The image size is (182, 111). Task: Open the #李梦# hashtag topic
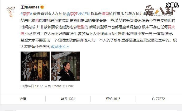[26, 14]
